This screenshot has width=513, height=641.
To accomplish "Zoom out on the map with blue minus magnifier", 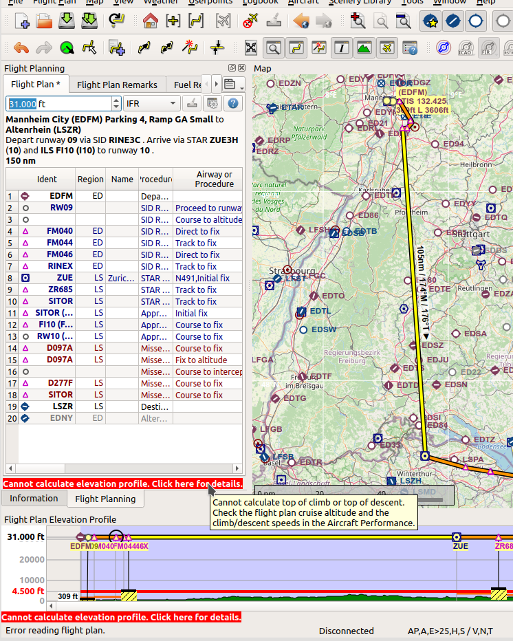I will (404, 21).
